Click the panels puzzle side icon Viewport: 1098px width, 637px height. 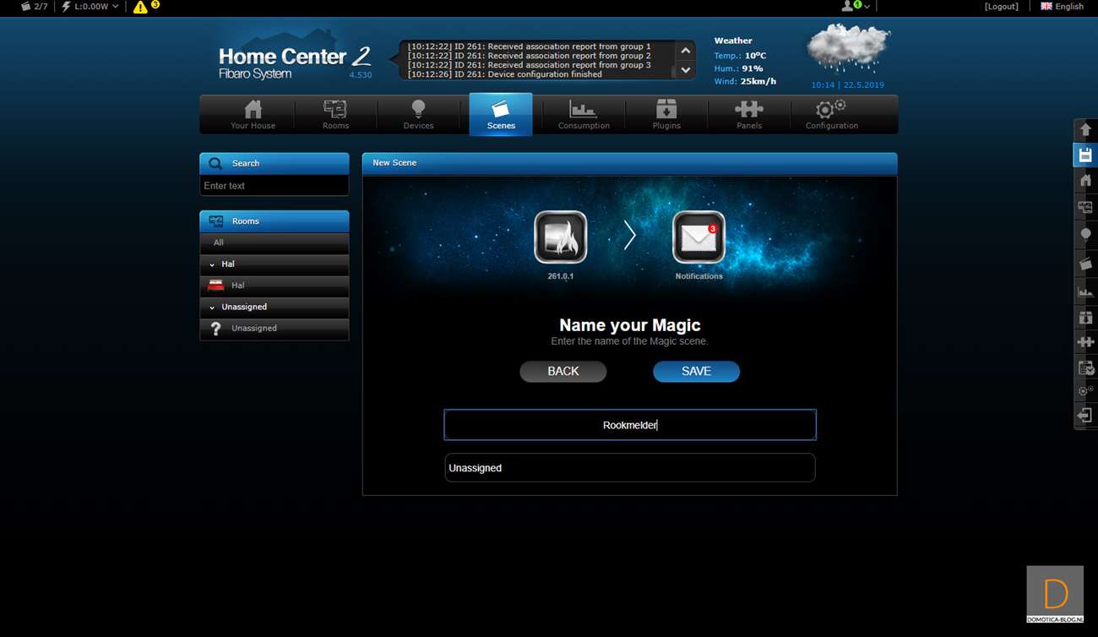[x=1086, y=342]
